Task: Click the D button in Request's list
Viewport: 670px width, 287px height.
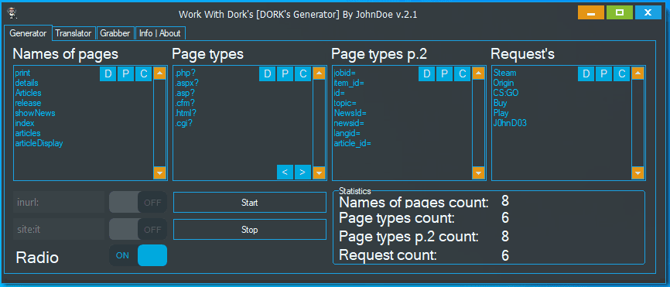Action: pos(586,74)
